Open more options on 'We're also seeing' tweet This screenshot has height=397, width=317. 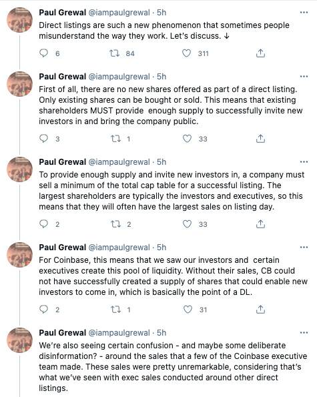point(304,332)
